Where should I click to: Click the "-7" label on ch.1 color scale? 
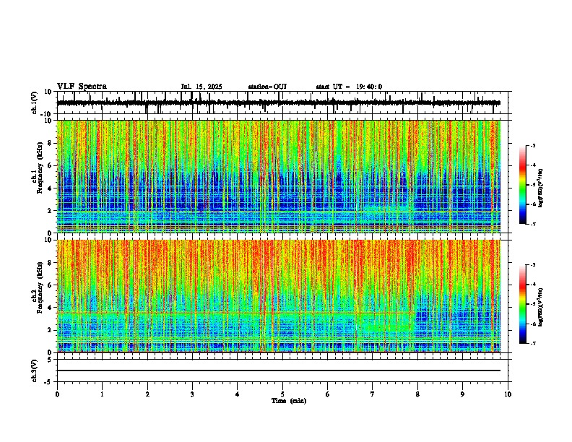point(533,224)
